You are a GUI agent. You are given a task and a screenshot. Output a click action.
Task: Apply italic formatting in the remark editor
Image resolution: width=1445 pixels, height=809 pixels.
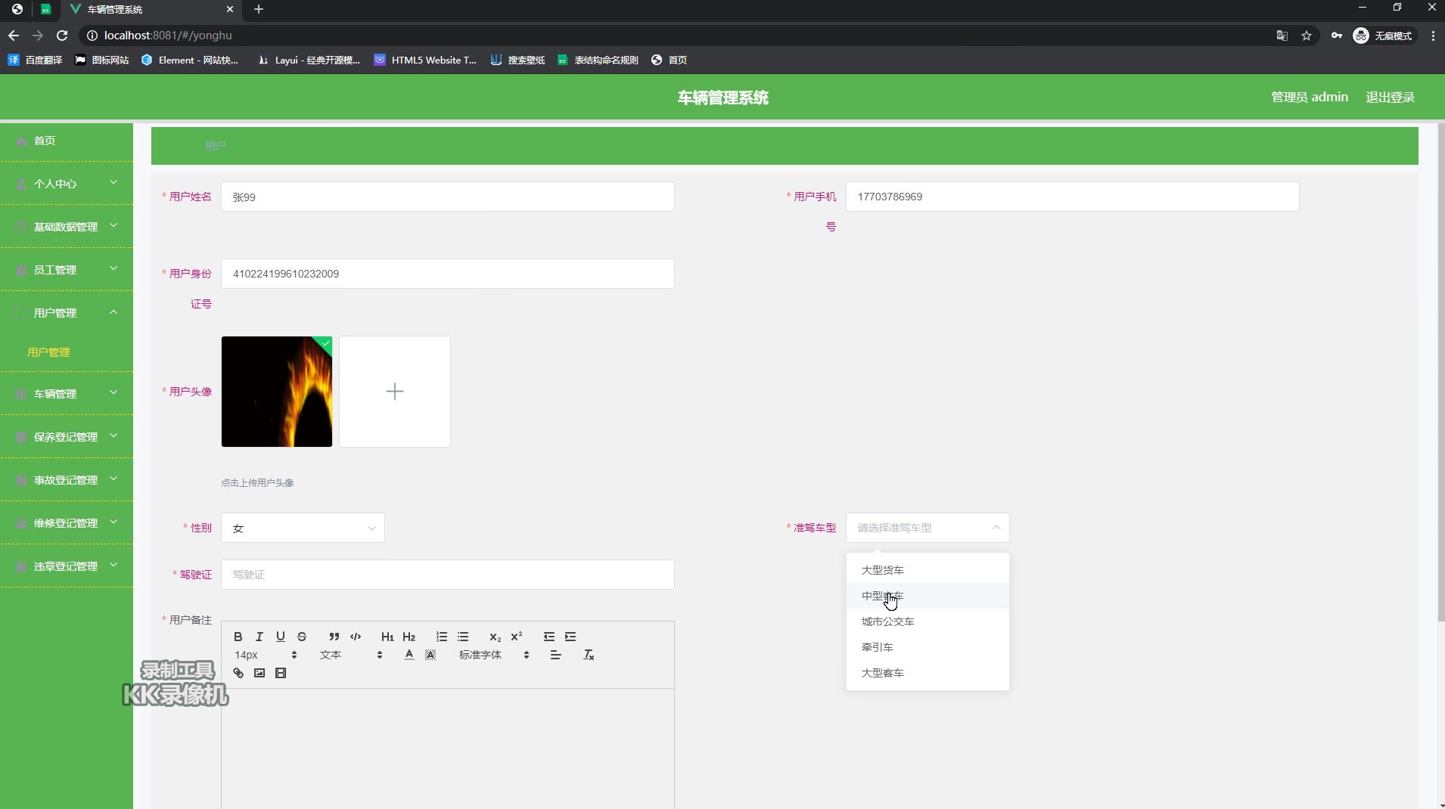coord(258,637)
